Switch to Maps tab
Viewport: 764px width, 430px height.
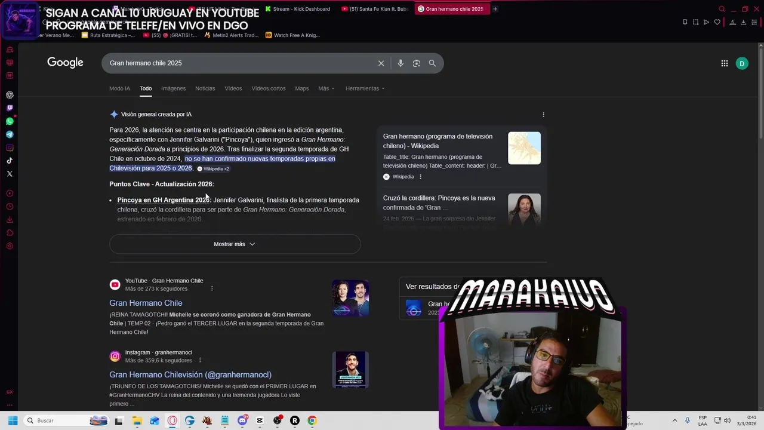[x=302, y=88]
